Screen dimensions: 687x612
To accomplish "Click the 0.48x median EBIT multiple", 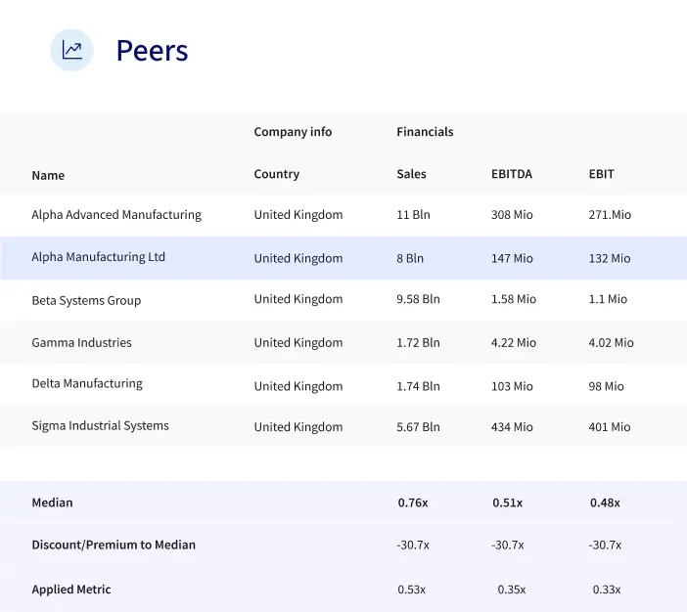I will (605, 503).
